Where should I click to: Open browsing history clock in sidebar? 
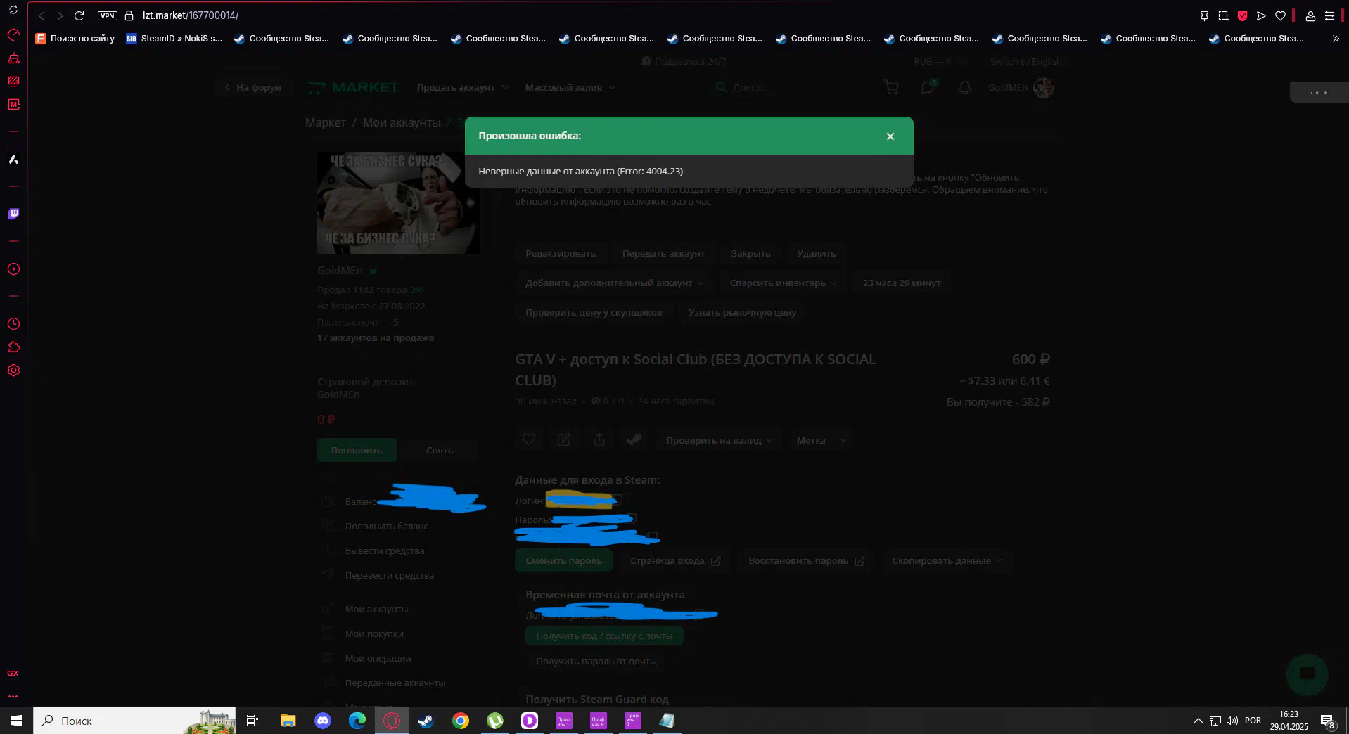(x=13, y=324)
